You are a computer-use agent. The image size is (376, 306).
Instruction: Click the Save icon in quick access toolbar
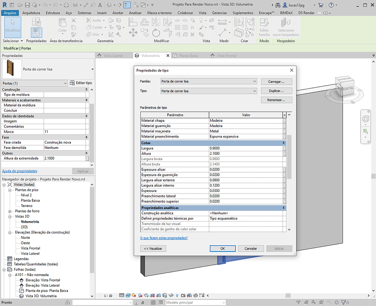coord(27,5)
